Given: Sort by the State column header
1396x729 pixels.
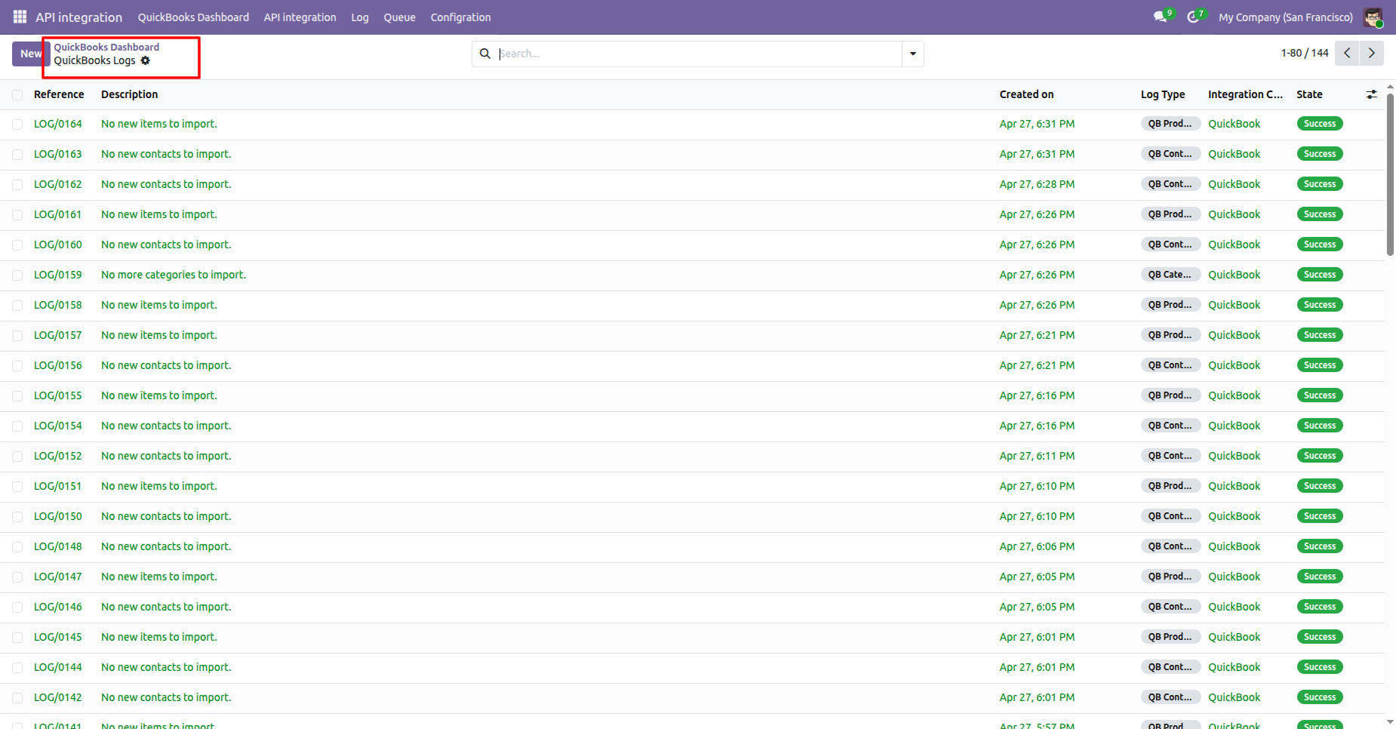Looking at the screenshot, I should tap(1309, 94).
